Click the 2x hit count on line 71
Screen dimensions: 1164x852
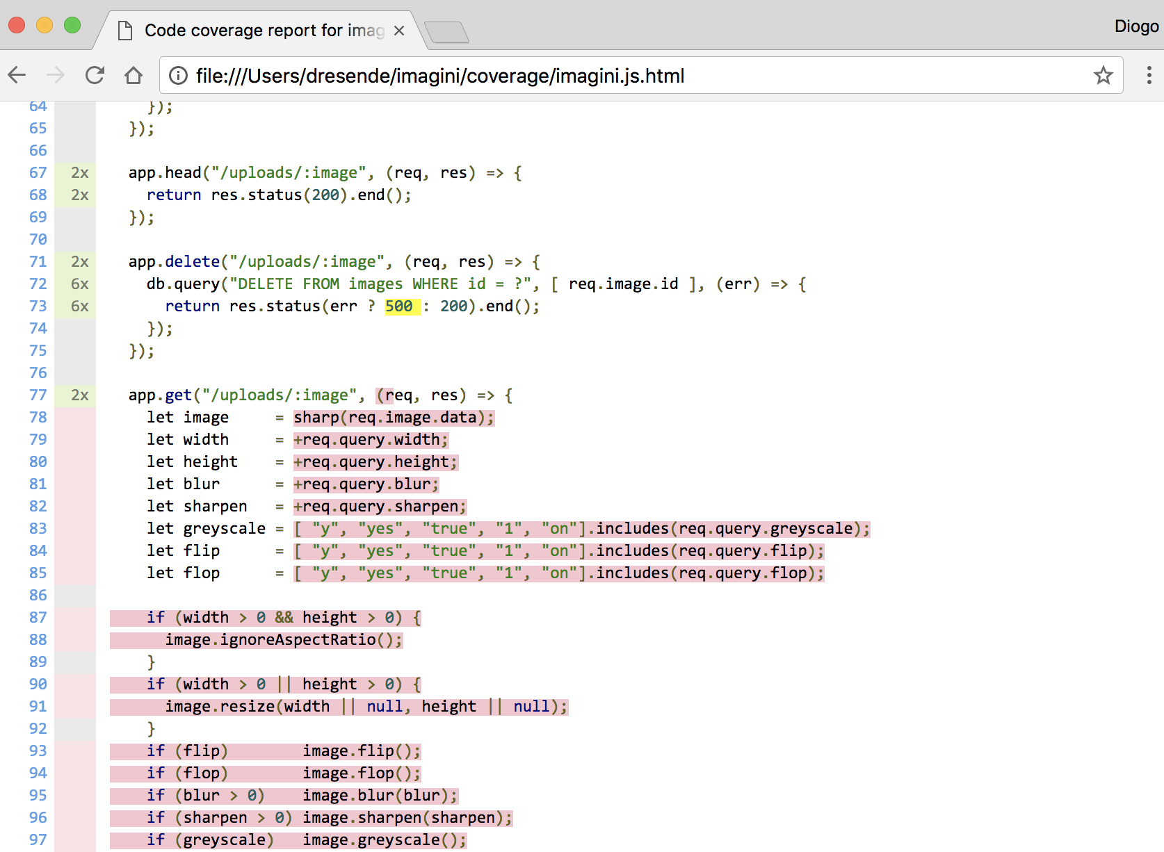click(x=80, y=262)
